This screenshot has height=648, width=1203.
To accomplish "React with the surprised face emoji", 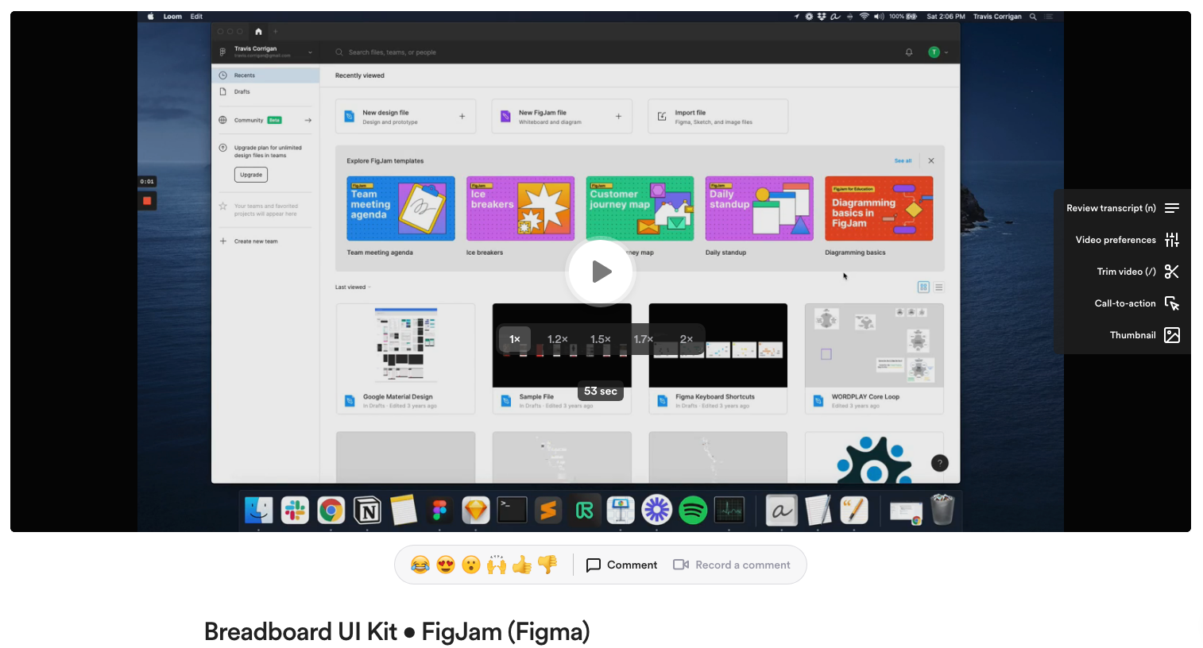I will point(471,565).
